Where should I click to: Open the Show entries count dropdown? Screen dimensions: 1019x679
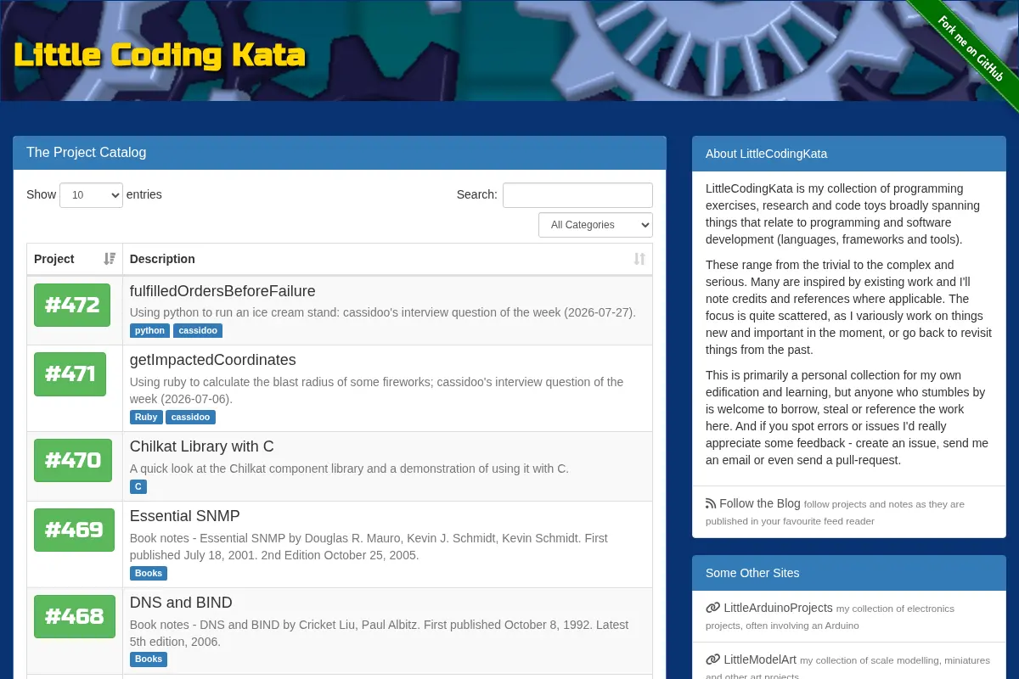tap(91, 195)
